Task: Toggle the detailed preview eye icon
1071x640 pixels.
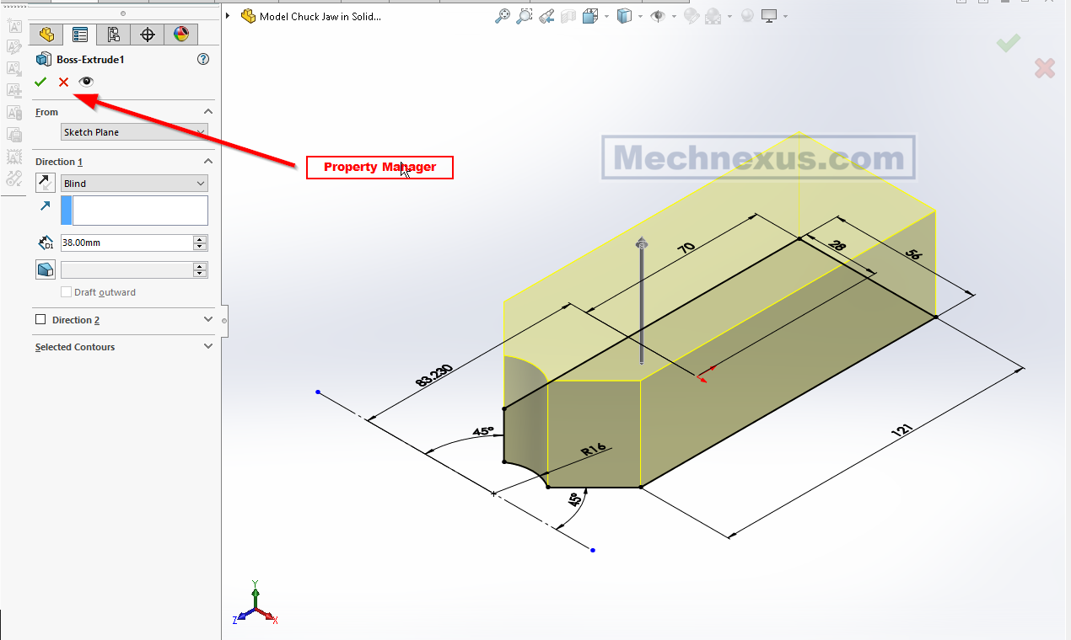Action: click(x=86, y=82)
